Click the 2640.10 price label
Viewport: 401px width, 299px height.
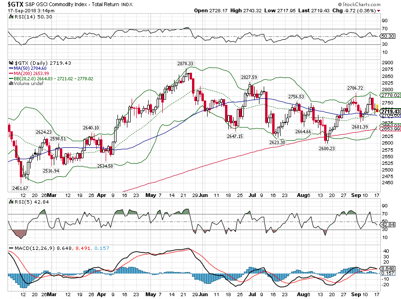coord(91,128)
